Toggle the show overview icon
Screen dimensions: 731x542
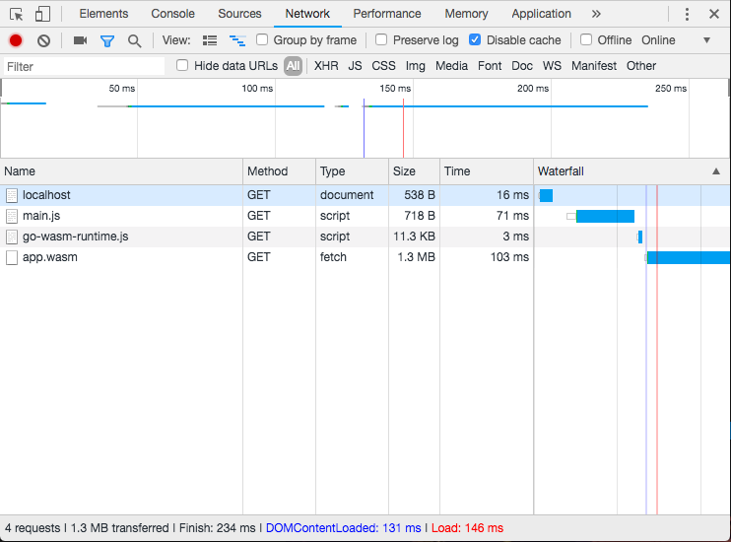(236, 40)
